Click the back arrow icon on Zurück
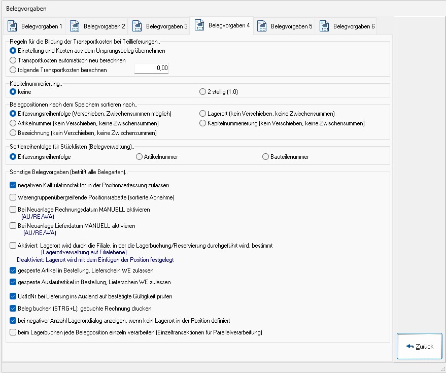The width and height of the screenshot is (446, 373). 410,346
